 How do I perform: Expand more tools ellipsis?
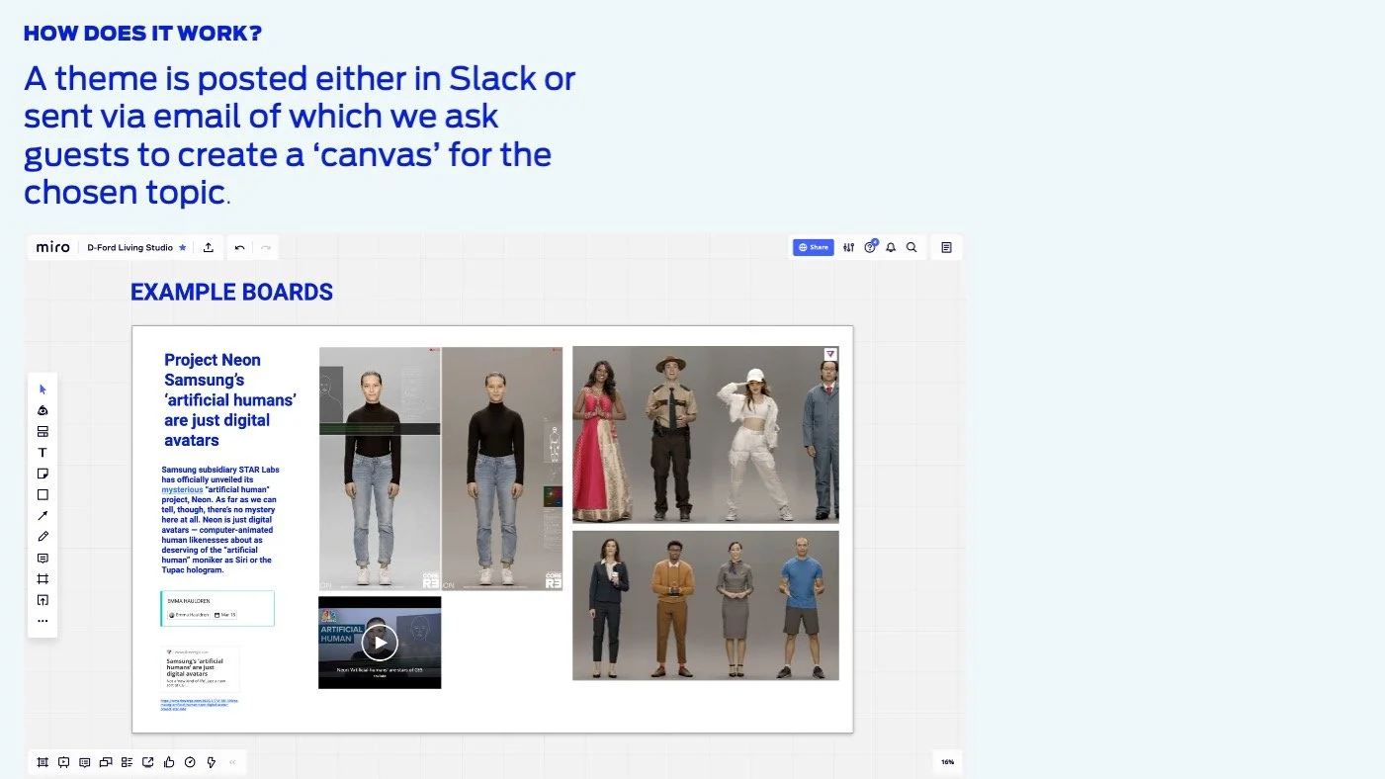click(x=43, y=621)
